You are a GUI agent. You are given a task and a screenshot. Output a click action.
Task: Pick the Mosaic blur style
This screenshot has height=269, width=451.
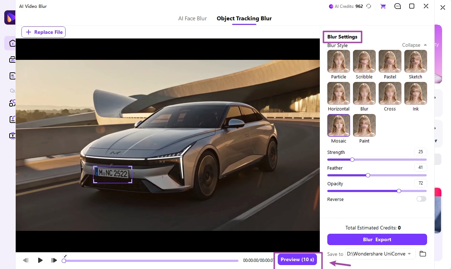coord(339,125)
